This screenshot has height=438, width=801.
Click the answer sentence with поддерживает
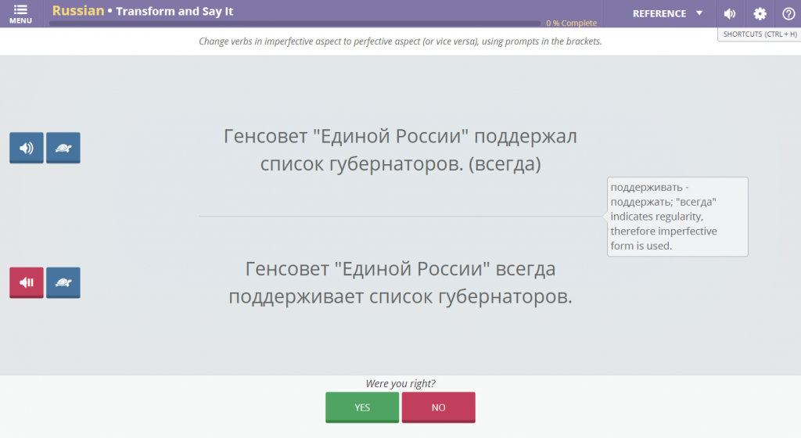click(x=400, y=283)
